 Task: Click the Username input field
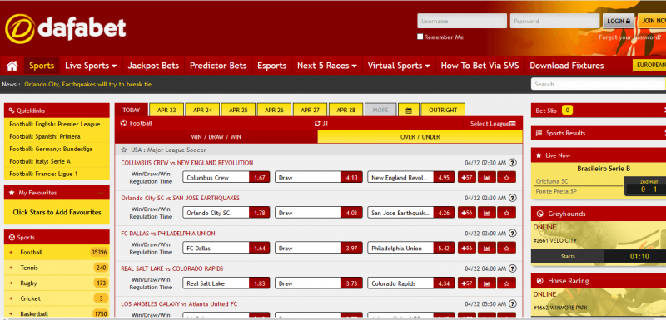462,21
